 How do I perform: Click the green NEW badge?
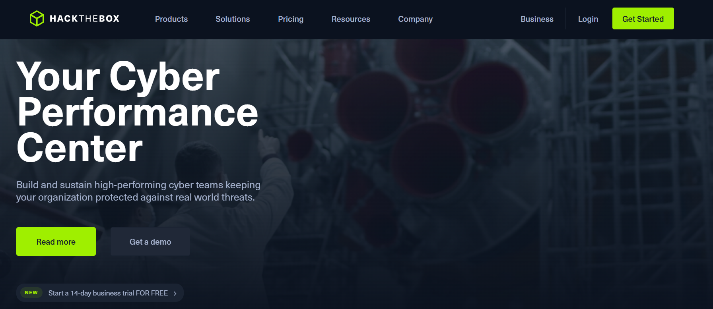[31, 293]
